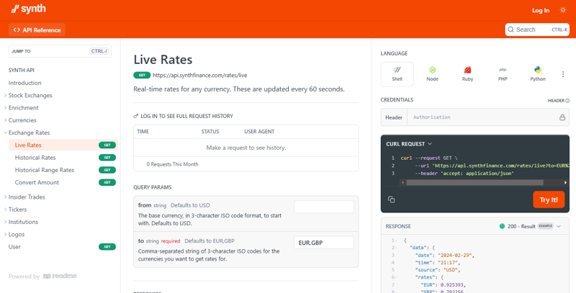
Task: Copy the cURL request code
Action: (392, 199)
